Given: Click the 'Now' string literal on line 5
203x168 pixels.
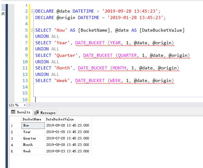Looking at the screenshot, I should tap(60, 30).
